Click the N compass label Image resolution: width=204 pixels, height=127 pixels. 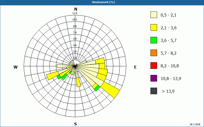pos(75,9)
